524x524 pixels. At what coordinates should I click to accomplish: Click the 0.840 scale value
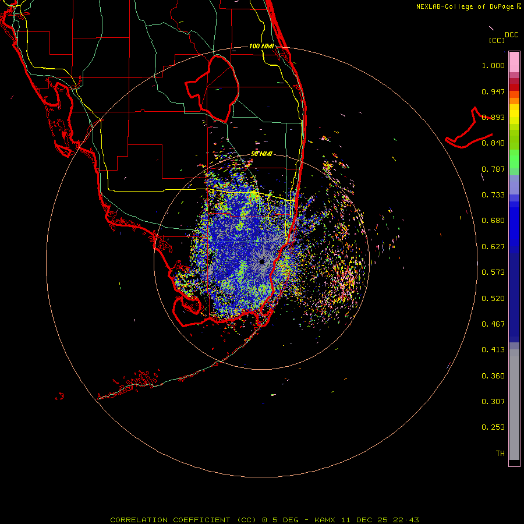tap(493, 143)
